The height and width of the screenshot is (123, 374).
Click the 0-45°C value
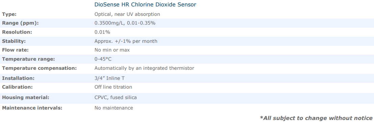[103, 59]
